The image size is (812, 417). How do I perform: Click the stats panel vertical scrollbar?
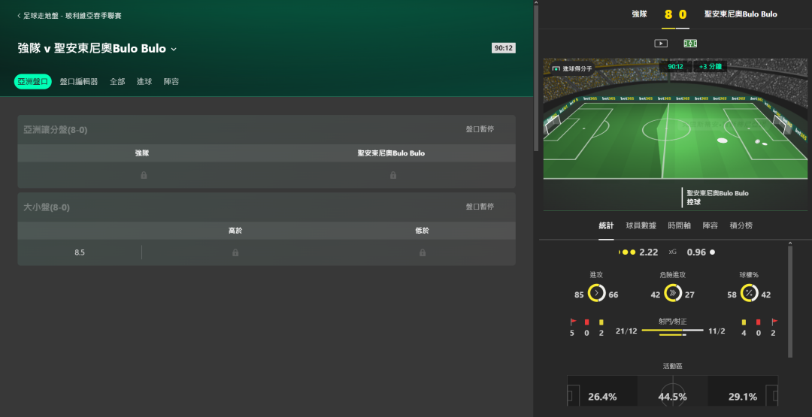pos(790,301)
